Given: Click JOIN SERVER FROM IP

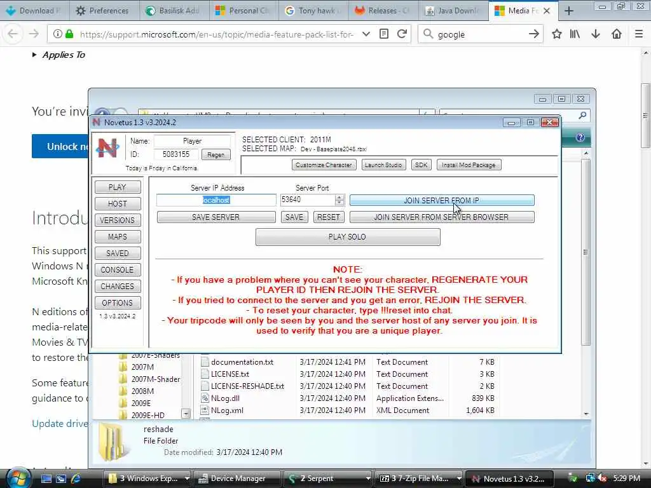Looking at the screenshot, I should [x=442, y=200].
